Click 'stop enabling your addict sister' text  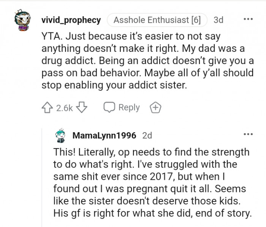(x=114, y=85)
